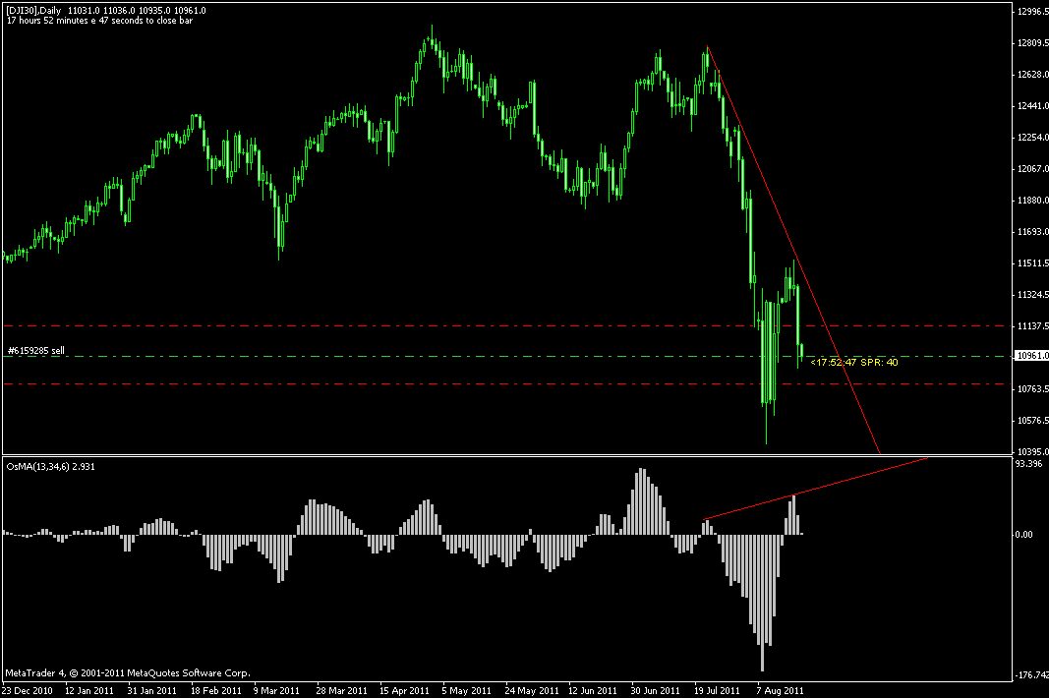Viewport: 1049px width, 698px height.
Task: Click the "#6159285 sell" order label
Action: click(x=36, y=351)
